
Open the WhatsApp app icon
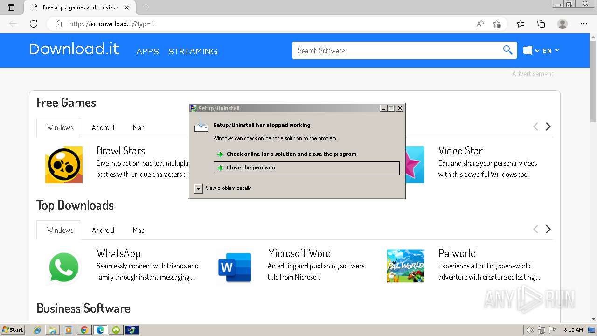pyautogui.click(x=64, y=267)
